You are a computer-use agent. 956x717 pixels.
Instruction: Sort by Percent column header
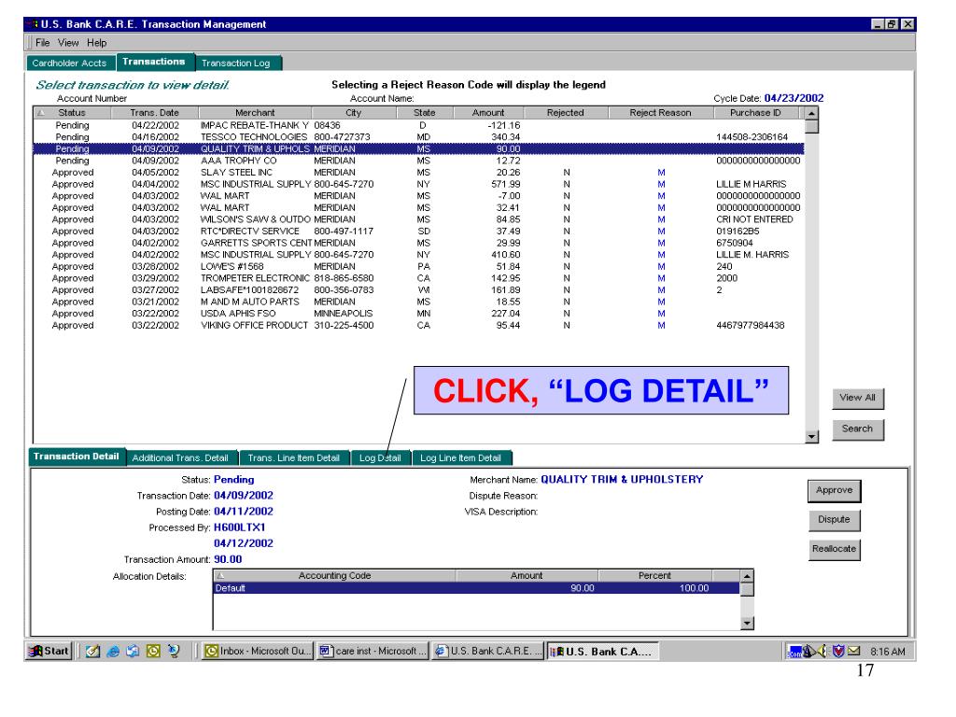pos(654,575)
